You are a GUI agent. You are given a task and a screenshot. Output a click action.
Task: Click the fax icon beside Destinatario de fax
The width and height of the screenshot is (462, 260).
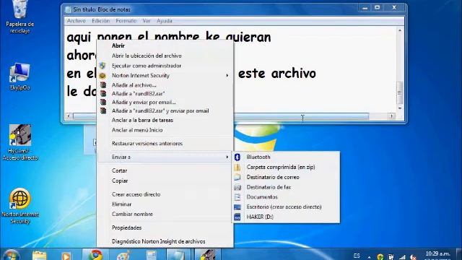point(237,187)
